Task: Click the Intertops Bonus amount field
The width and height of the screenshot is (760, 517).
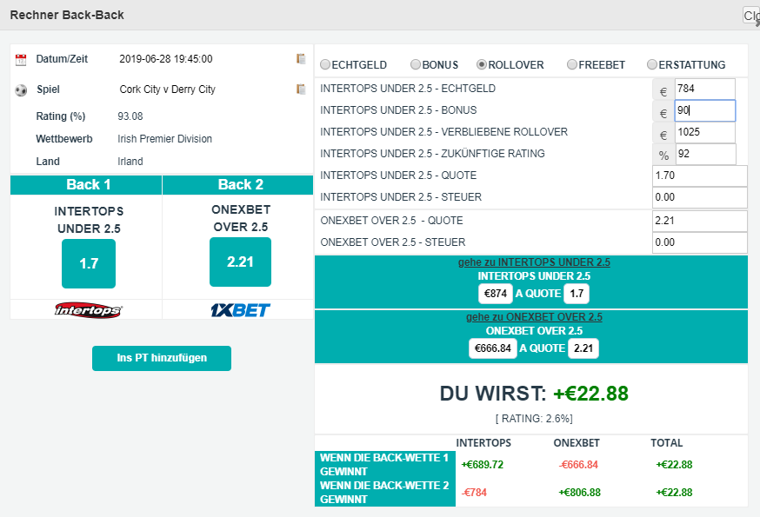Action: (704, 110)
